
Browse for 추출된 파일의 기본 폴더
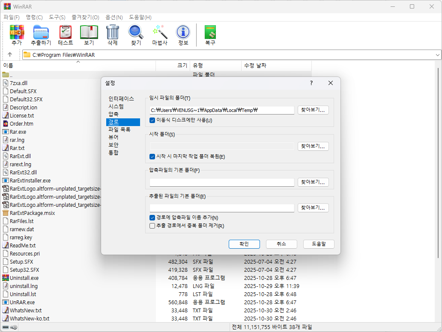pos(313,208)
